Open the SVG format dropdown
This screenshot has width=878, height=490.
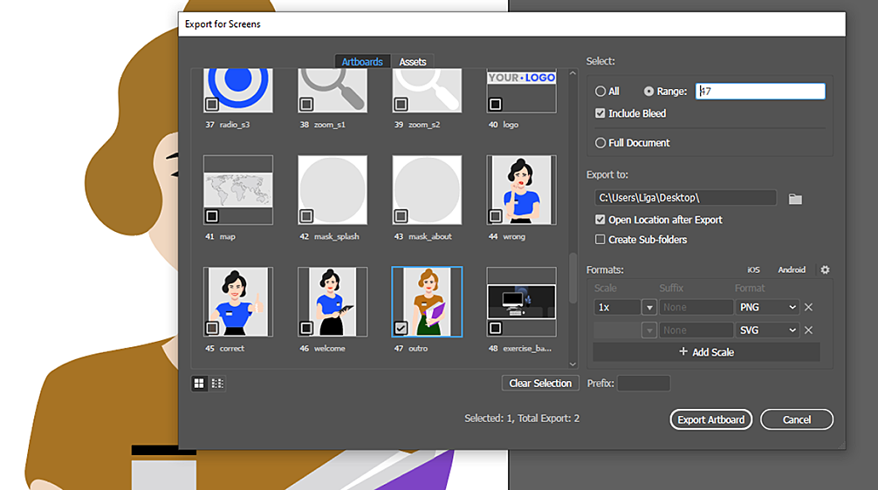(766, 330)
